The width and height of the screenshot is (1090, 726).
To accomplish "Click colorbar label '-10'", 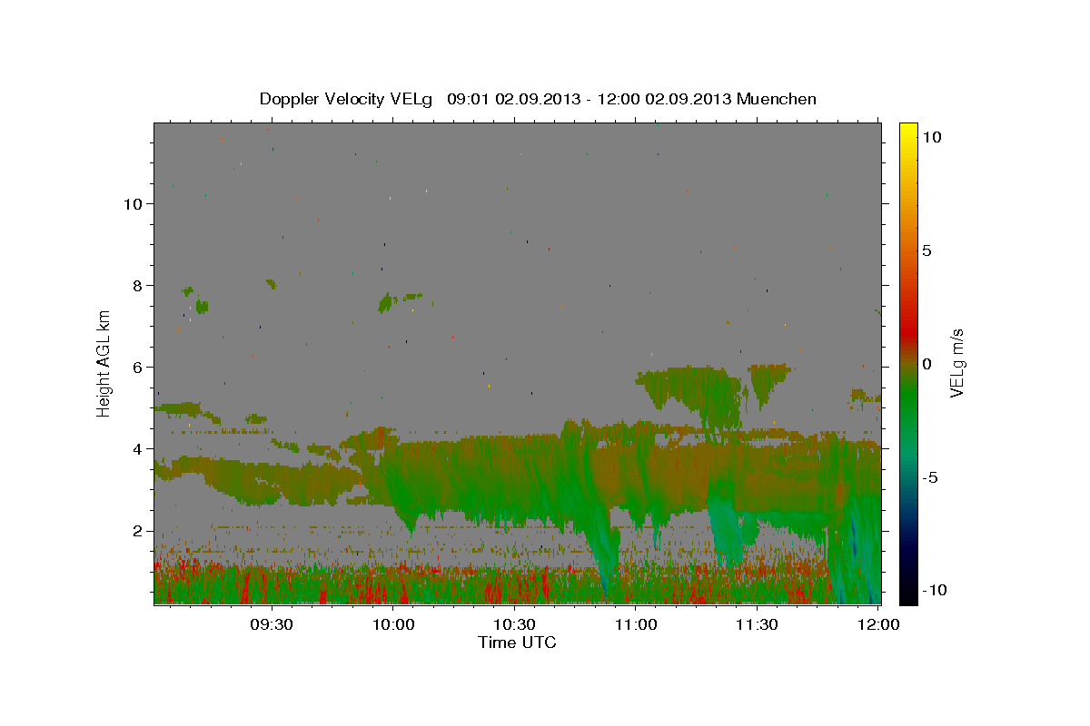I will [x=934, y=591].
